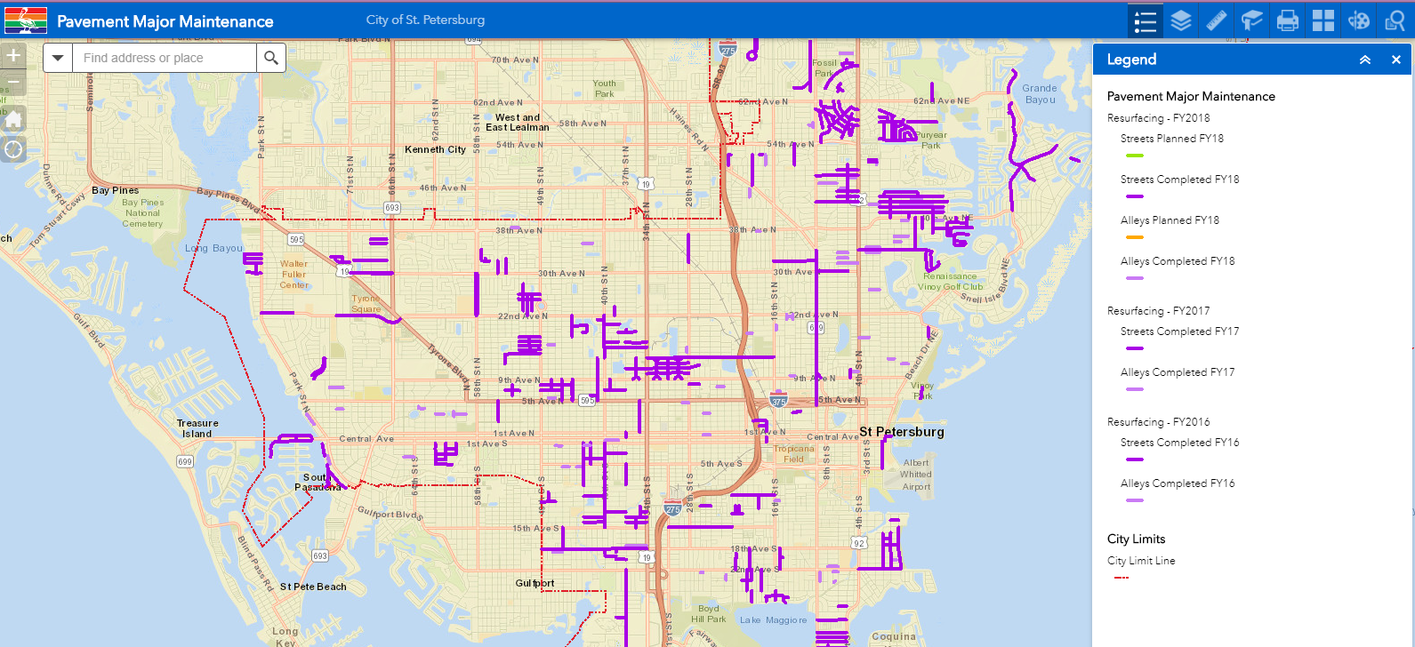Open the Layer List widget
Screen dimensions: 1415x647
click(x=1181, y=20)
